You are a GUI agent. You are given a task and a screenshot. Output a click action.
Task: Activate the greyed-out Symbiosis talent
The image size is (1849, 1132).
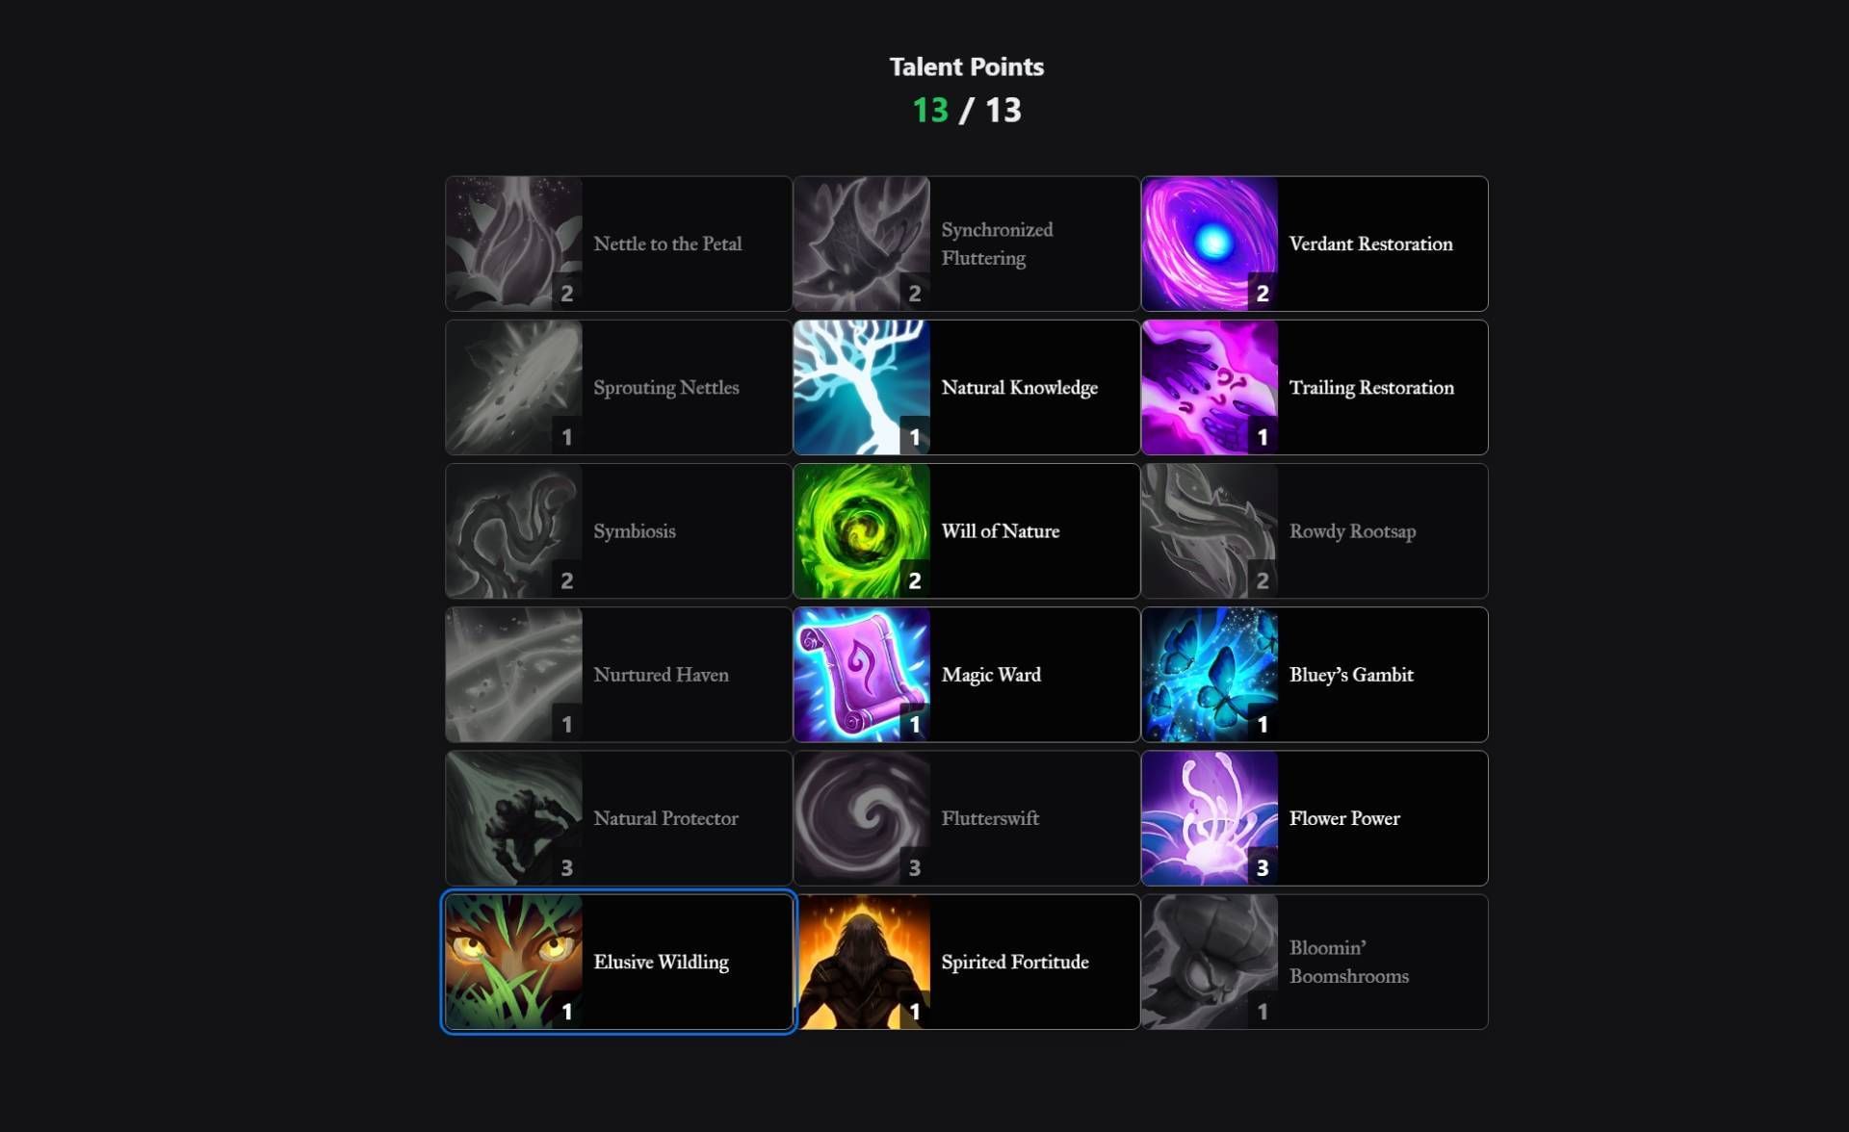618,530
